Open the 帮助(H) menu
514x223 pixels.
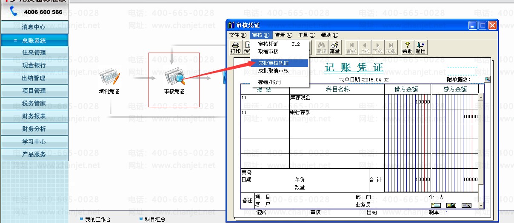[329, 35]
